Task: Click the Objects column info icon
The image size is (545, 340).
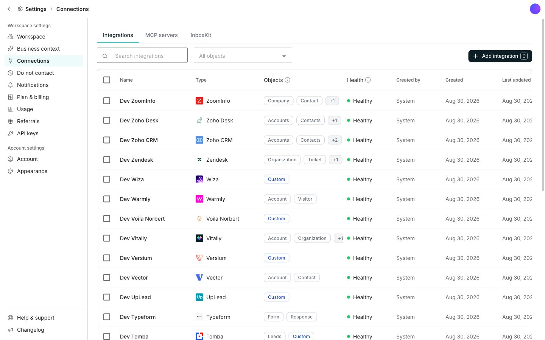Action: click(x=288, y=80)
